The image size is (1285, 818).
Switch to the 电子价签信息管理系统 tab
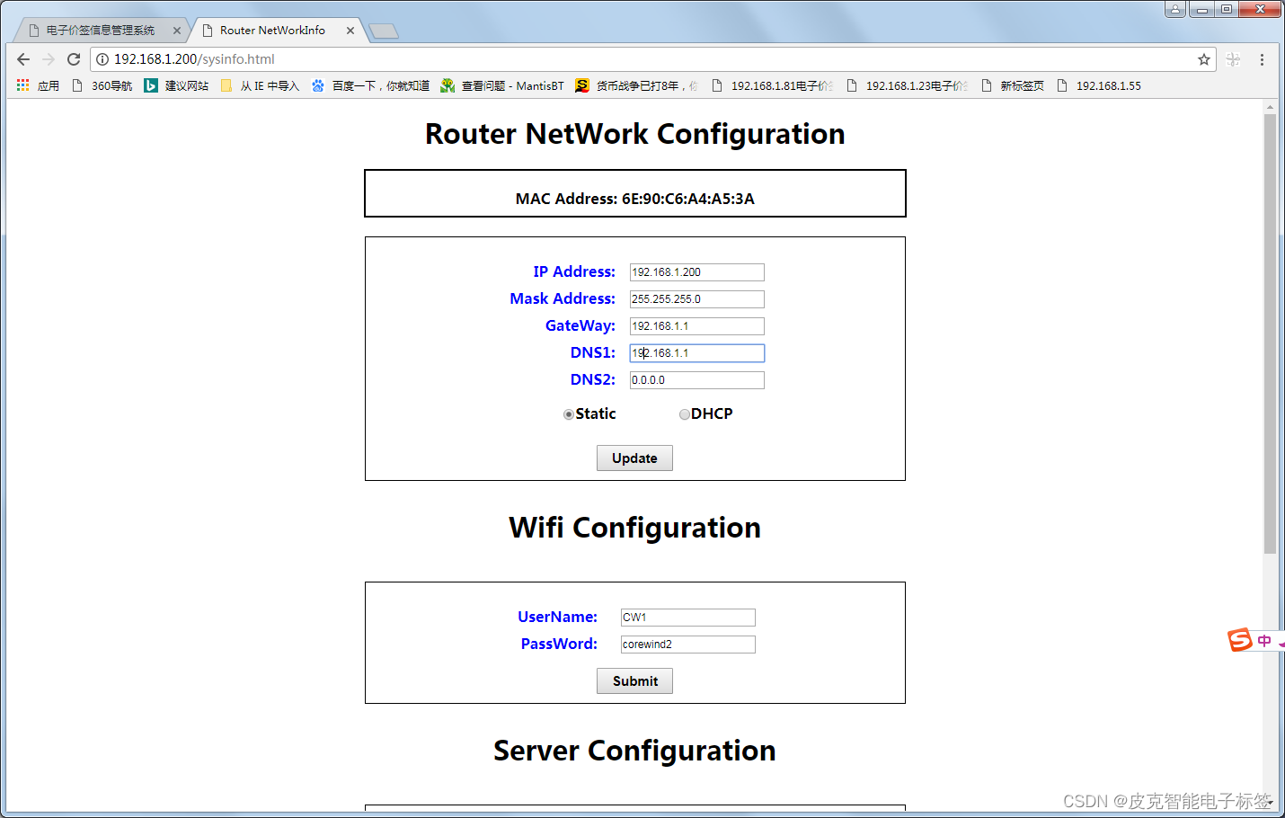tap(99, 31)
